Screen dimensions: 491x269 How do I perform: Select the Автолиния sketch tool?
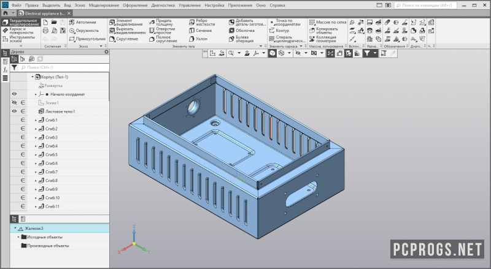83,22
